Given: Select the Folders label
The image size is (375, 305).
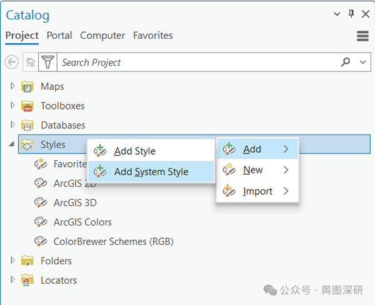Looking at the screenshot, I should pyautogui.click(x=56, y=261).
